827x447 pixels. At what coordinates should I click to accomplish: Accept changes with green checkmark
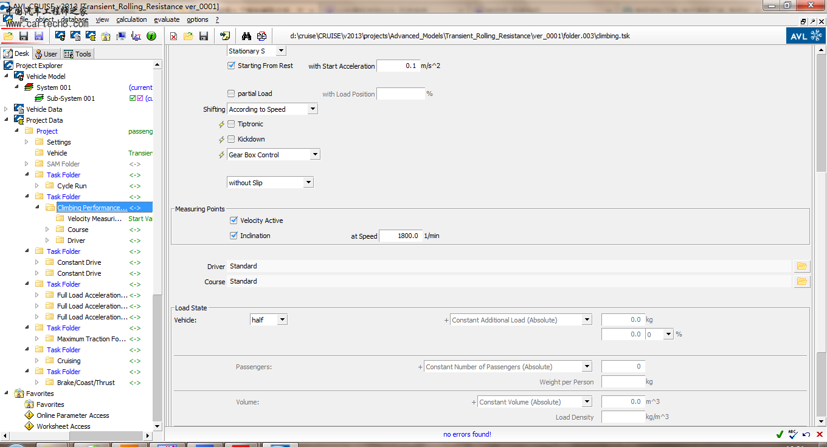tap(780, 434)
